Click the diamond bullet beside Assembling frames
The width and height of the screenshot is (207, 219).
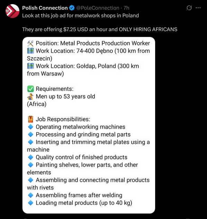point(30,195)
